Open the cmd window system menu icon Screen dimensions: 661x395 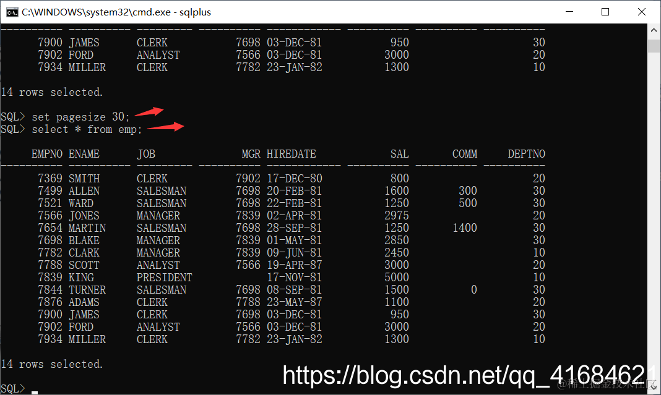tap(12, 12)
